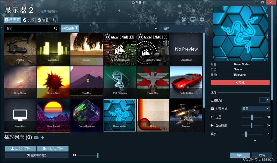Click the Scene type value
Viewport: 277px width, 163px height.
tap(238, 69)
